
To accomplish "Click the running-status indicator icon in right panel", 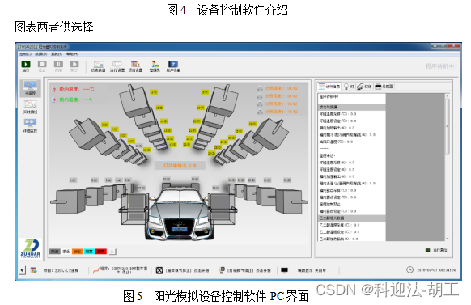I will tap(428, 250).
